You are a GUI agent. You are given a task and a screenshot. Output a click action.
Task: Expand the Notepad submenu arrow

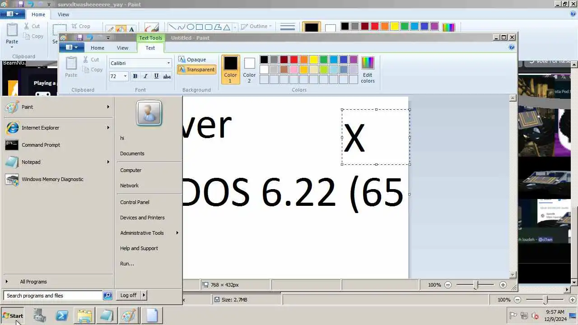[x=108, y=162]
